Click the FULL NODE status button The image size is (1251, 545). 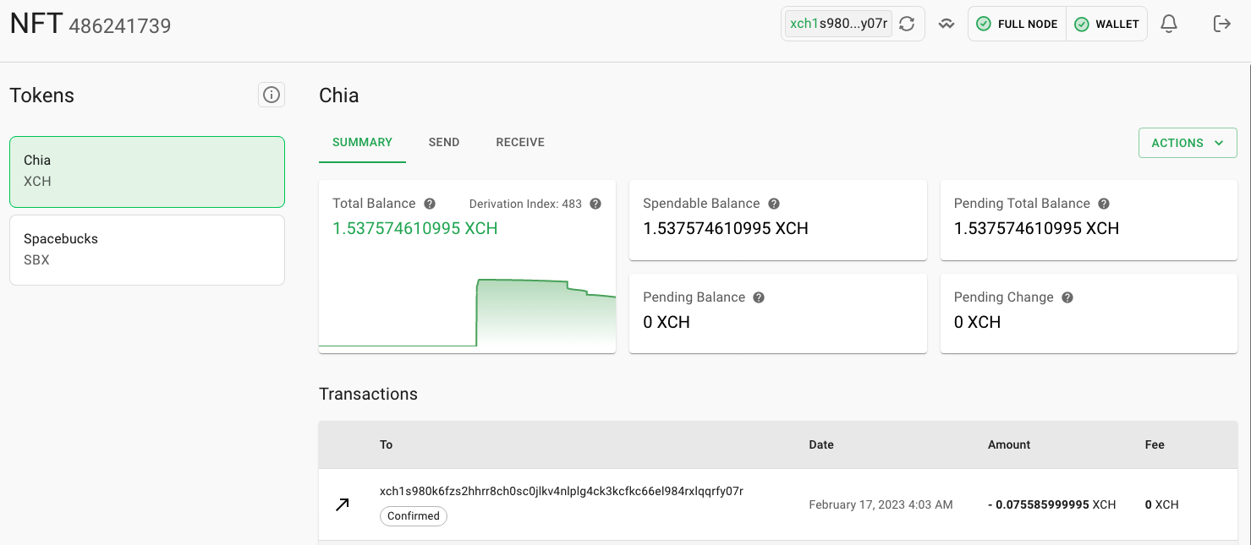(1017, 24)
